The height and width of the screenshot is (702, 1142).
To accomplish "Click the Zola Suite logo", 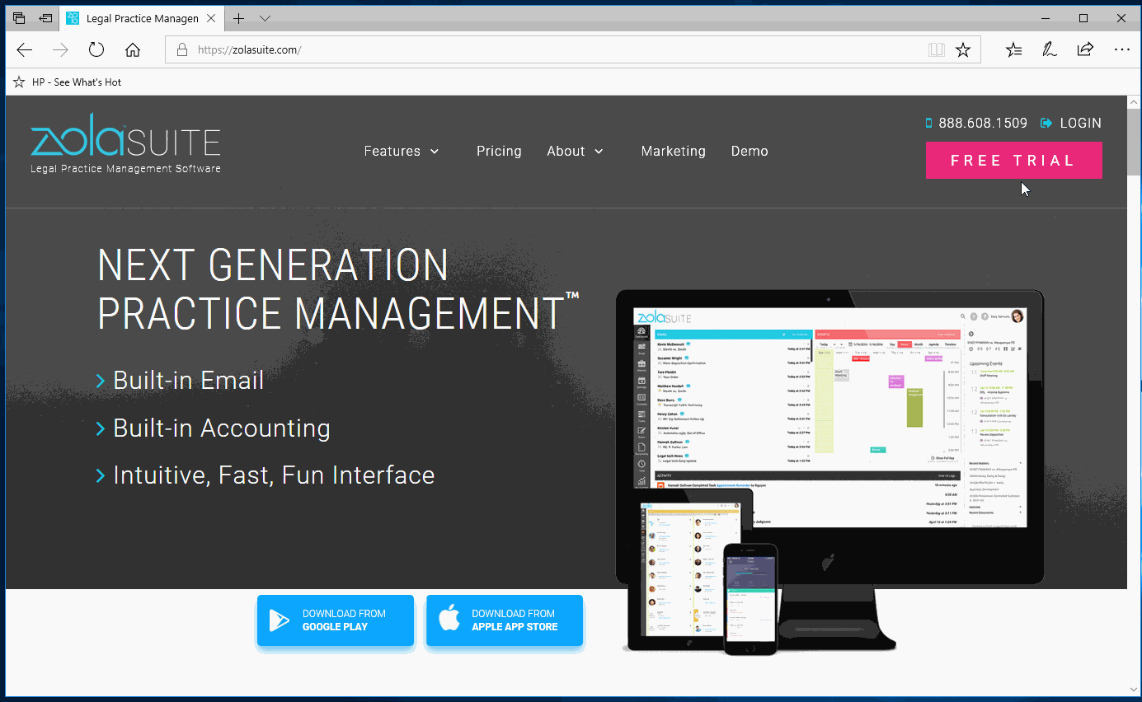I will click(125, 143).
